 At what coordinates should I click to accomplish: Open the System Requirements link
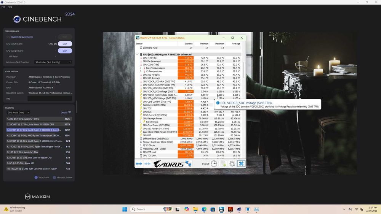pos(22,37)
